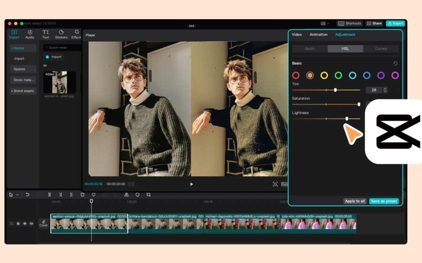Image resolution: width=422 pixels, height=263 pixels.
Task: Open the Curves sub-tab
Action: pos(381,49)
